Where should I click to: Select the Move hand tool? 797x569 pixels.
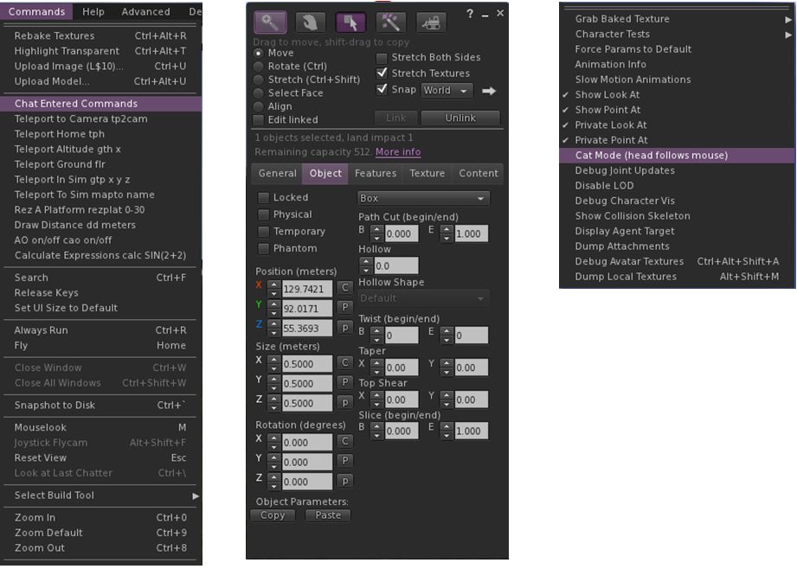[x=311, y=22]
